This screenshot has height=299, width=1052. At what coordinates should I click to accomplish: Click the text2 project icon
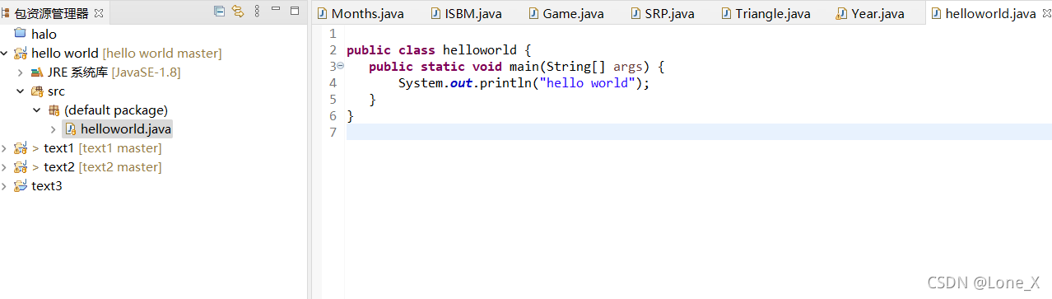pyautogui.click(x=21, y=167)
